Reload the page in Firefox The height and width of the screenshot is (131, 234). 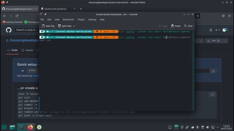(x=17, y=16)
